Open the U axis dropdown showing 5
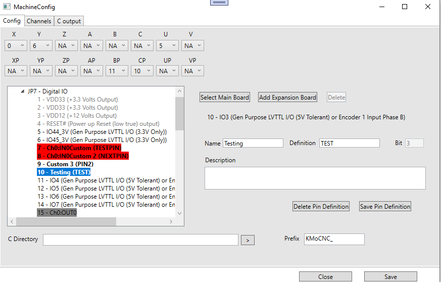 (x=167, y=46)
